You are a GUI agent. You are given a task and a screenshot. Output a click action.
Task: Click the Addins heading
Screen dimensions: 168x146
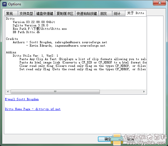pyautogui.click(x=11, y=52)
